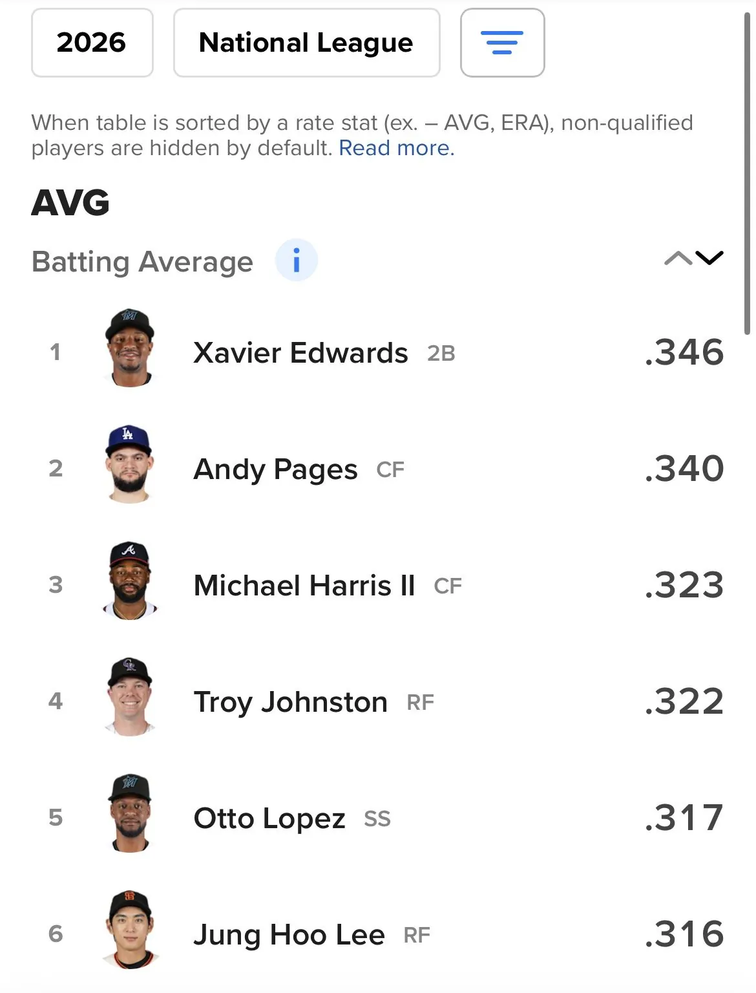This screenshot has height=993, width=756.
Task: Click the vertical scrollbar on the right
Action: (x=747, y=175)
